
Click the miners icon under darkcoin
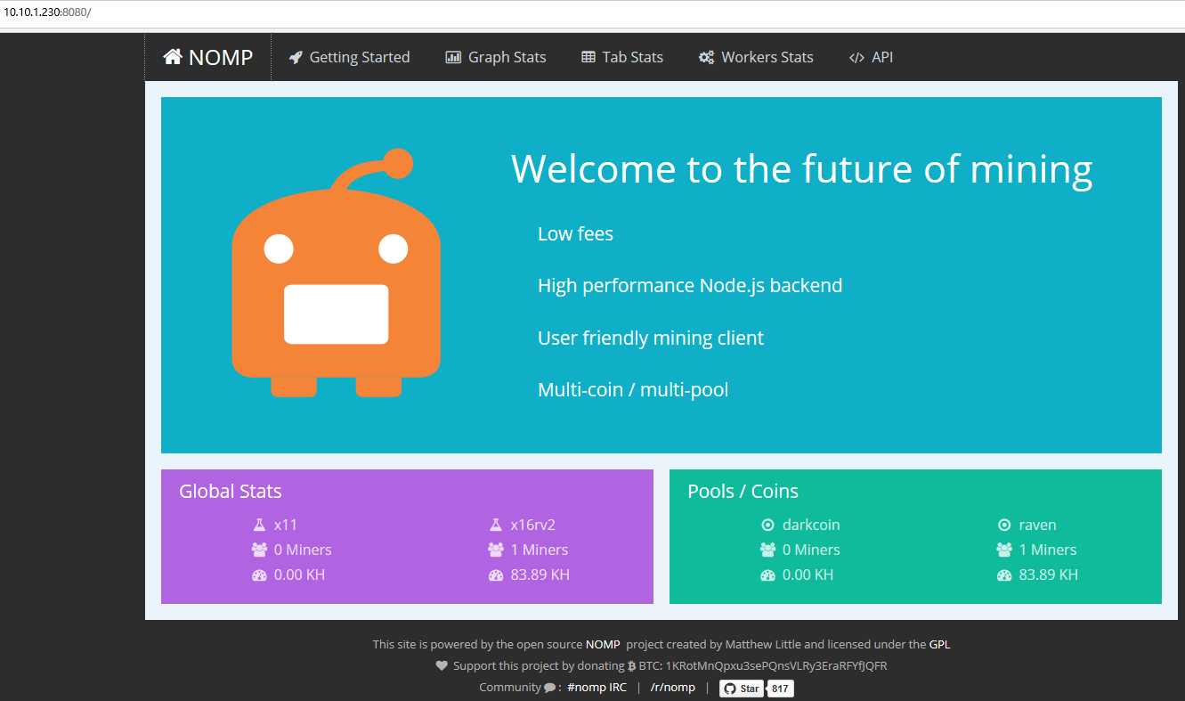pyautogui.click(x=767, y=550)
